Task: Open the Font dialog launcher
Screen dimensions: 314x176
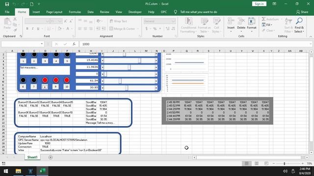Action: pos(73,36)
